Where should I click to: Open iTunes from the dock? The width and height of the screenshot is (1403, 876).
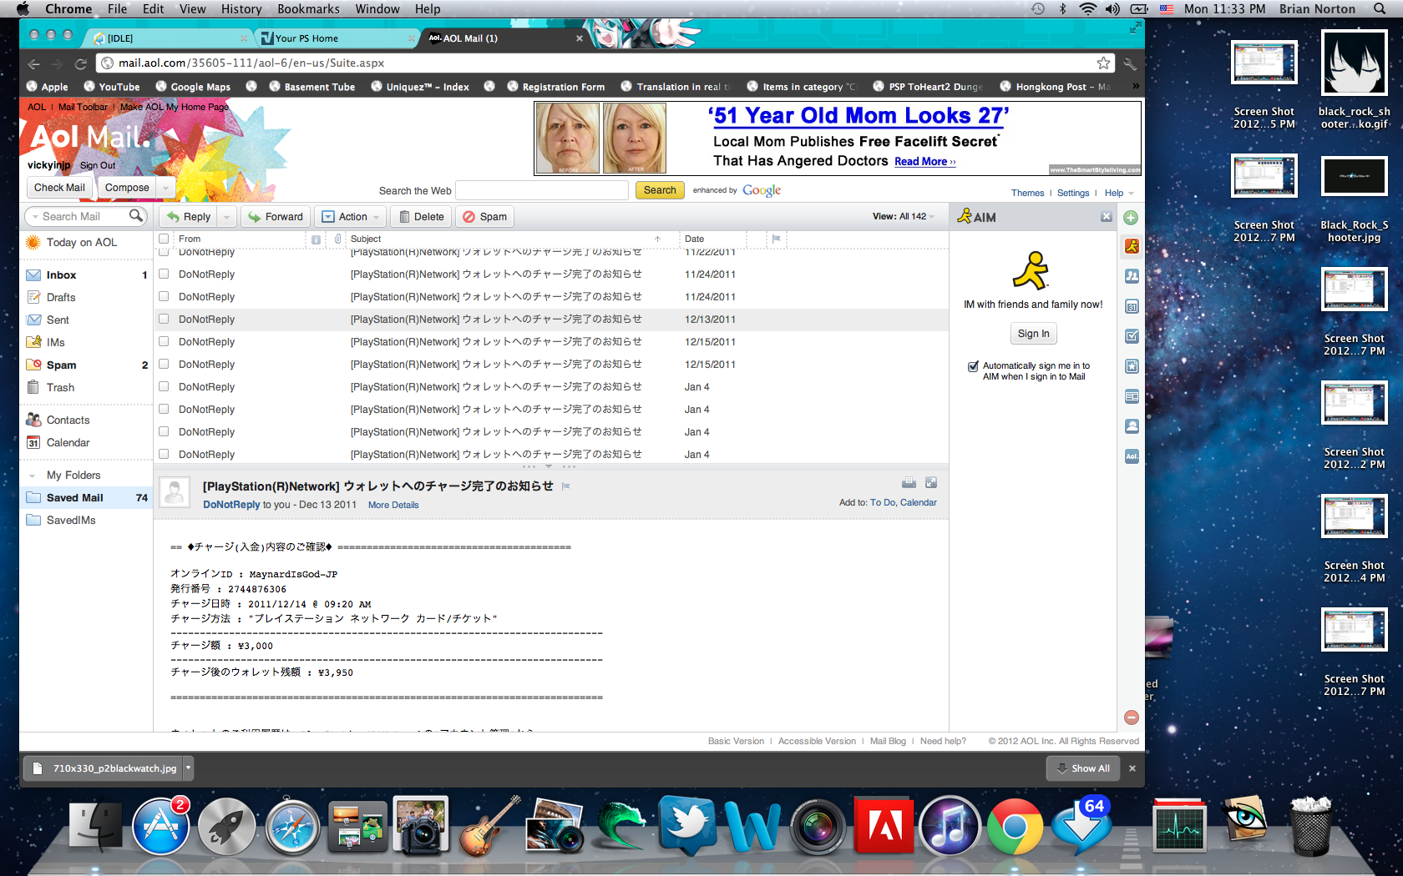coord(950,826)
